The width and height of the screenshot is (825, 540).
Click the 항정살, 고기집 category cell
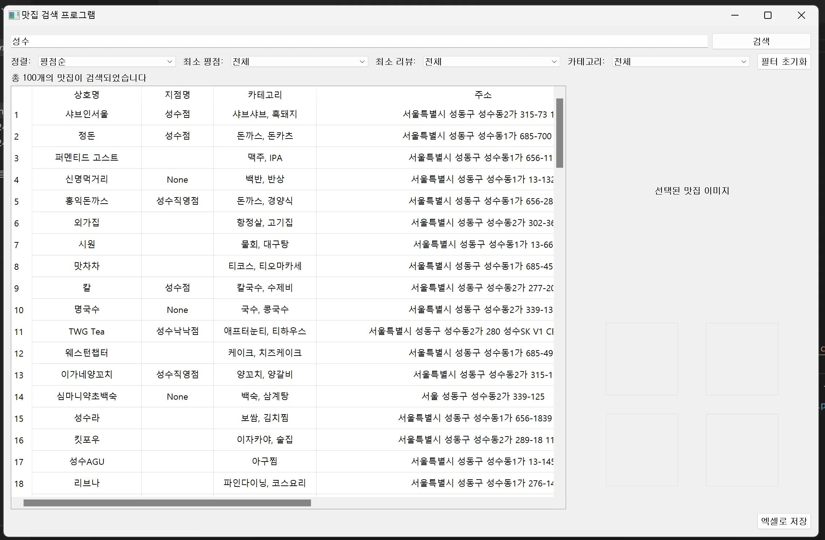(x=265, y=223)
